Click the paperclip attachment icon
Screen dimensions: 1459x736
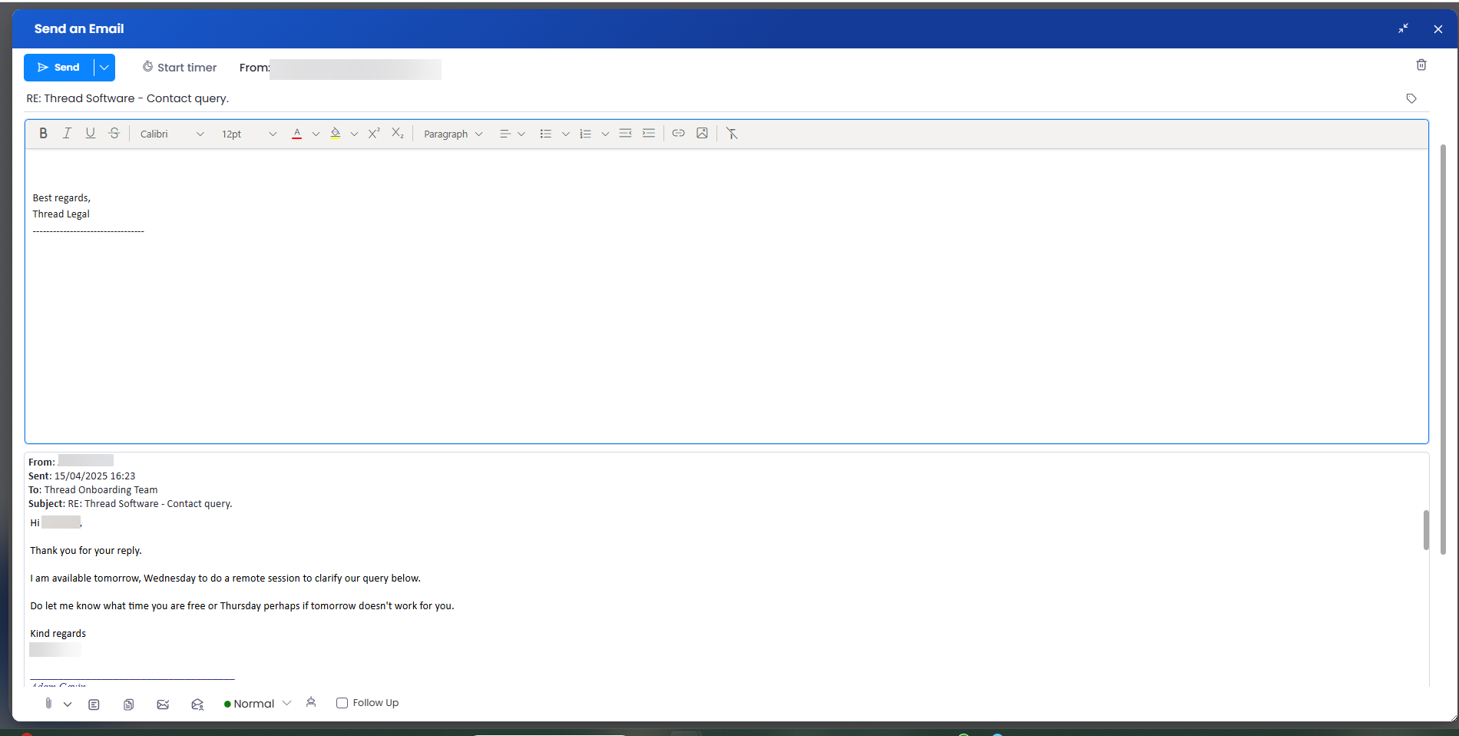(48, 703)
